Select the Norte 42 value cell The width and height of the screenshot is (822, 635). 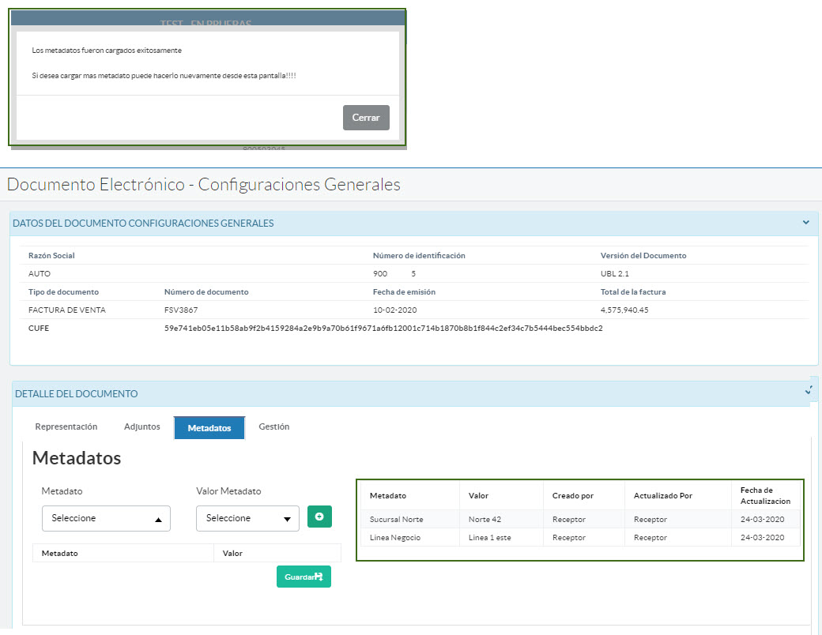[x=485, y=519]
